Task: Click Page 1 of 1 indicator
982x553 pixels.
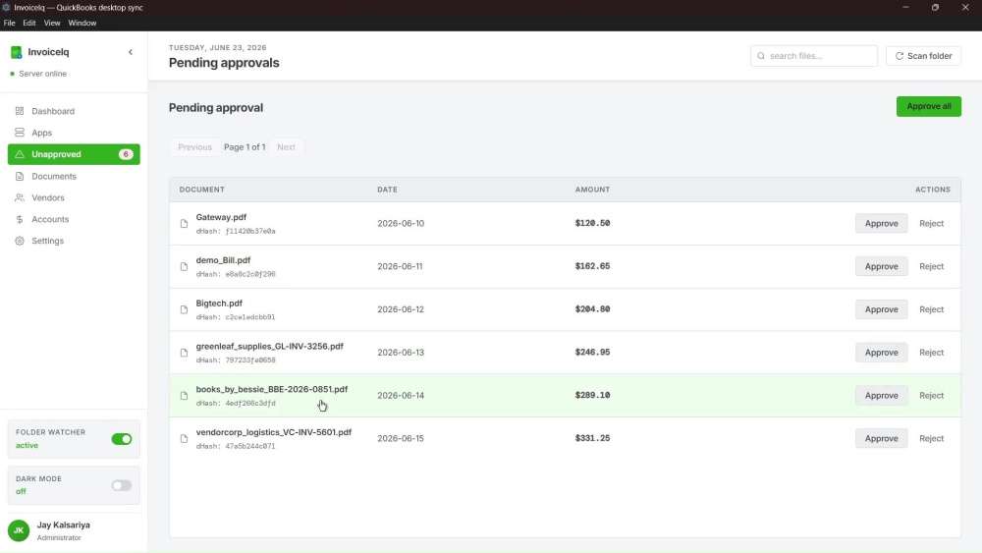Action: [x=245, y=147]
